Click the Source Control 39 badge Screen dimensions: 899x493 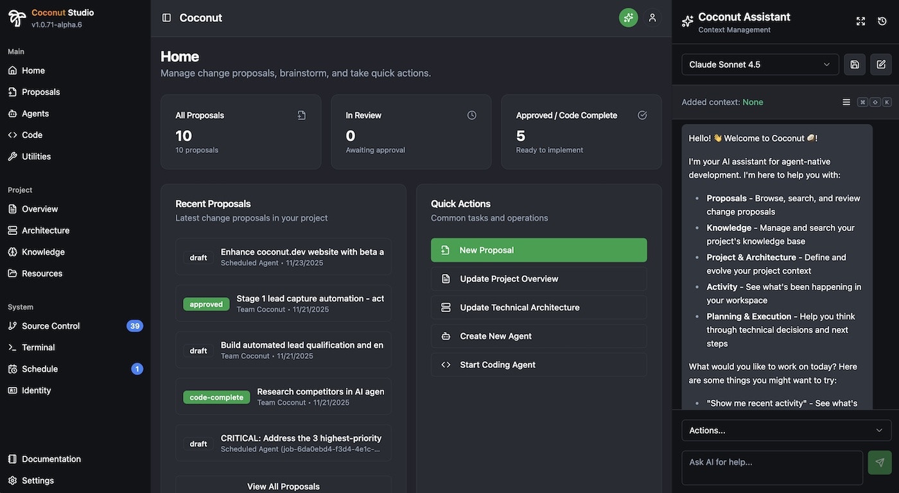135,326
